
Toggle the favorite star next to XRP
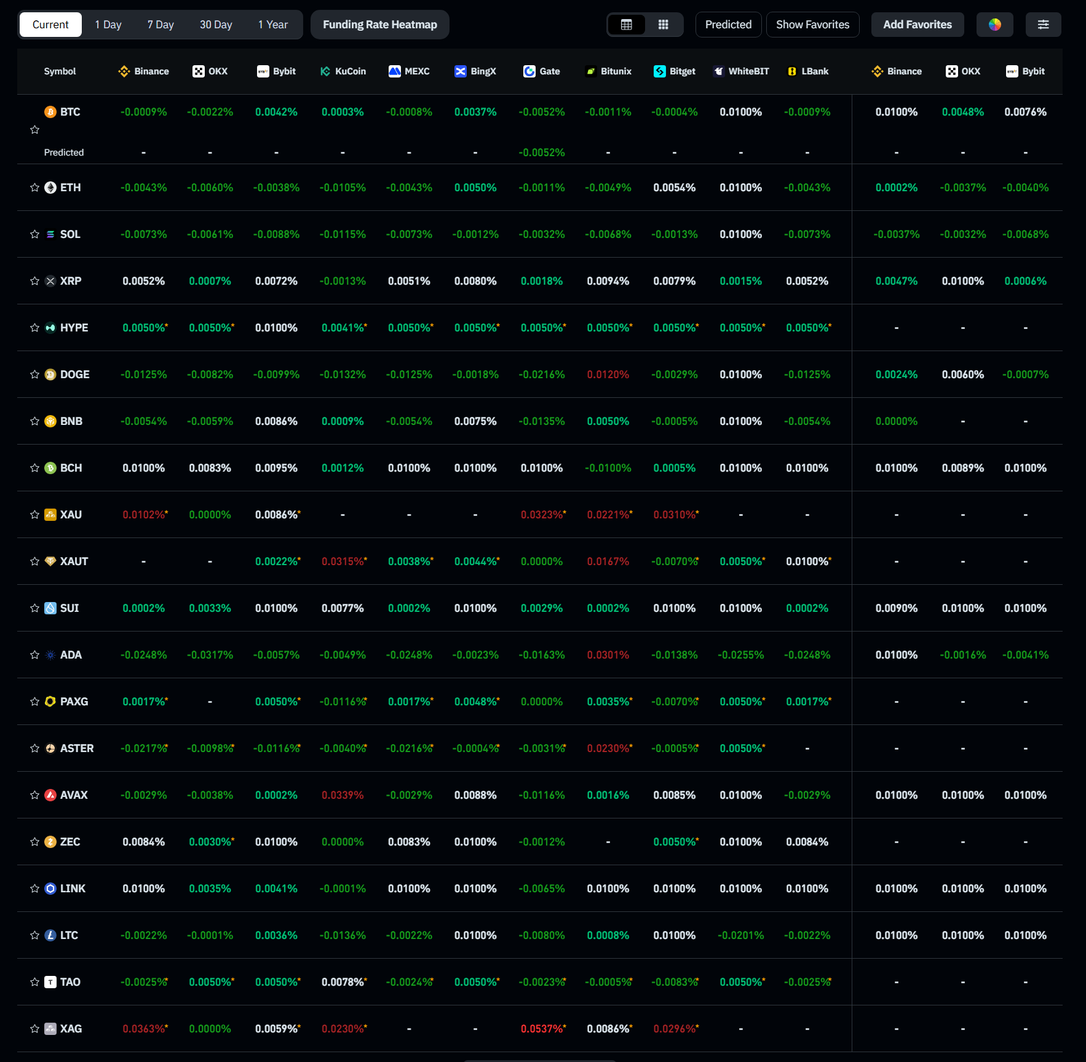coord(34,281)
